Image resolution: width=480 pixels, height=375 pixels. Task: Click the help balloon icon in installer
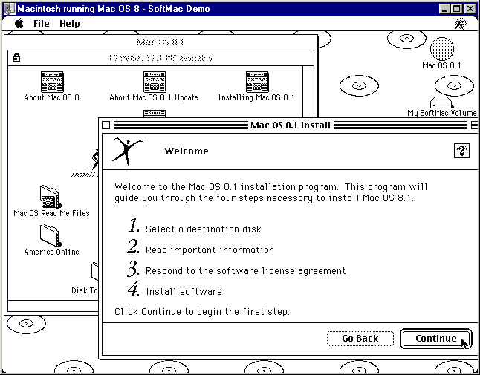pyautogui.click(x=461, y=151)
